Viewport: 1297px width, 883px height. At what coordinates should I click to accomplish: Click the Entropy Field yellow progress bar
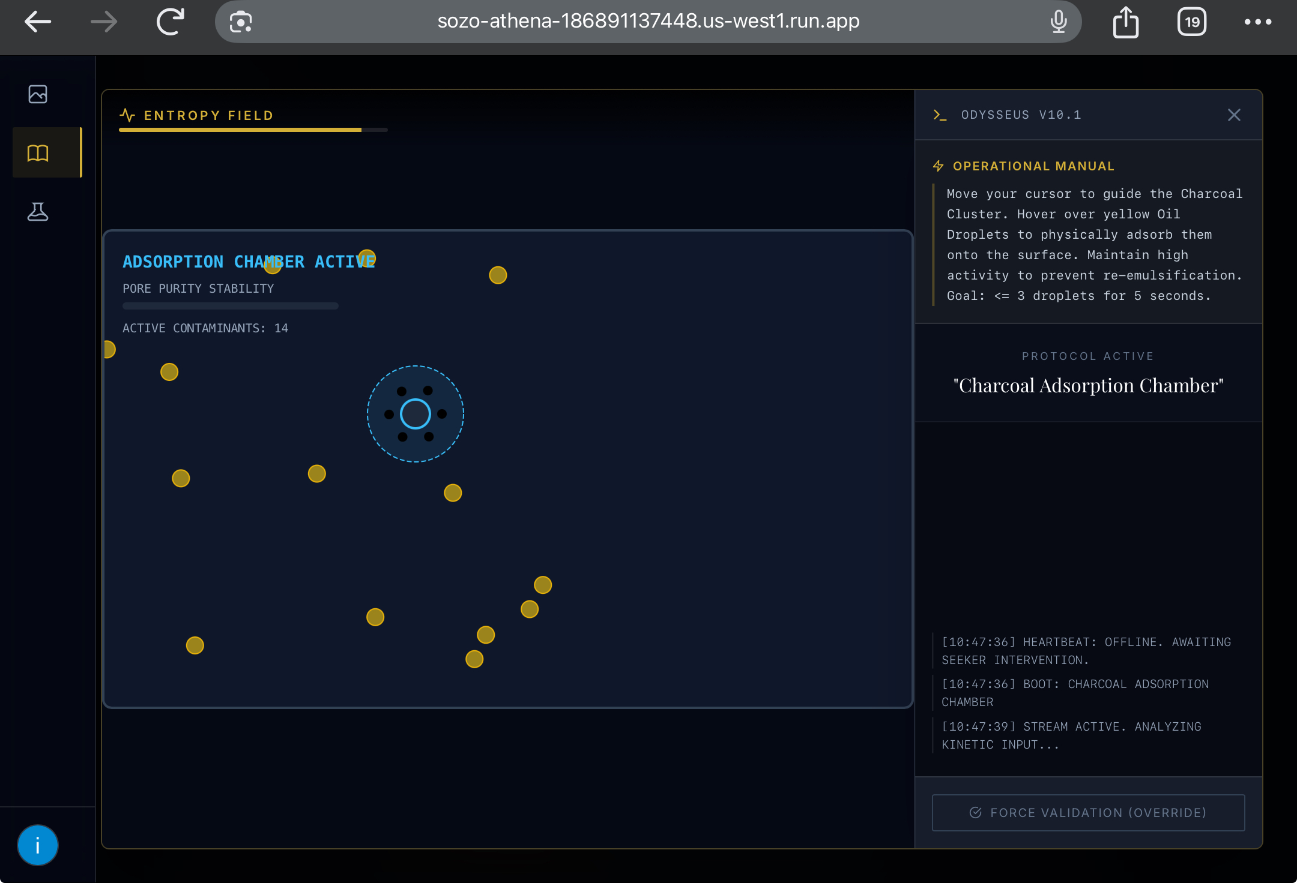point(240,130)
